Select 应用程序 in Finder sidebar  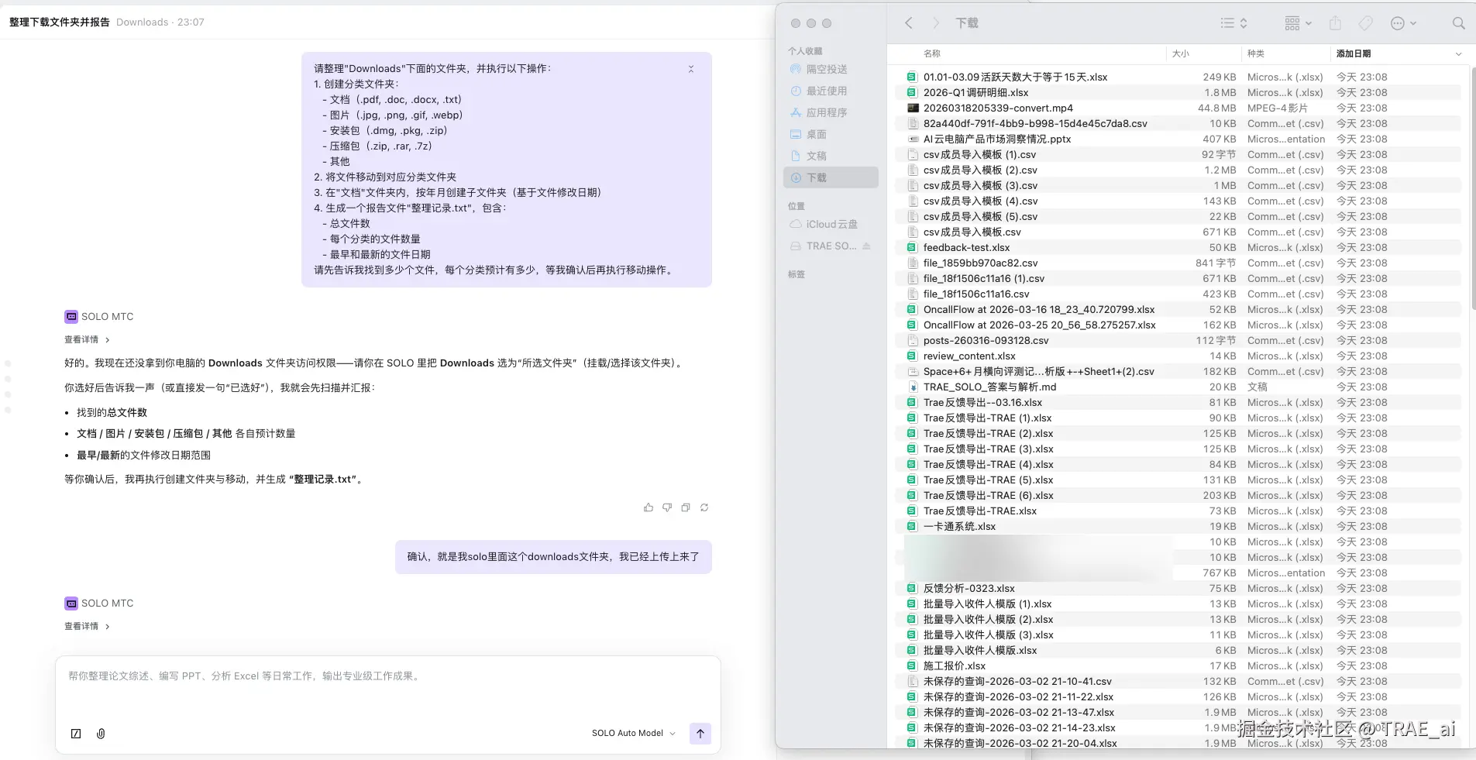pos(831,112)
